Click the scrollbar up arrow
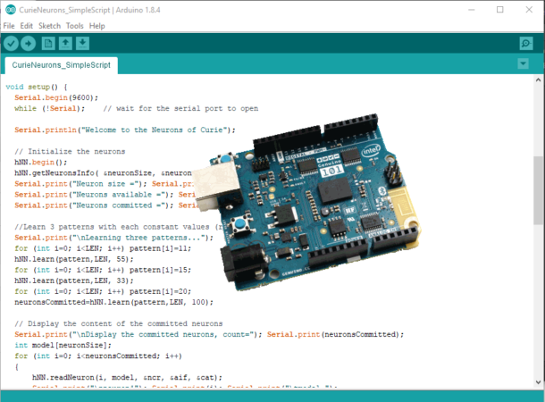This screenshot has width=545, height=402. point(538,80)
